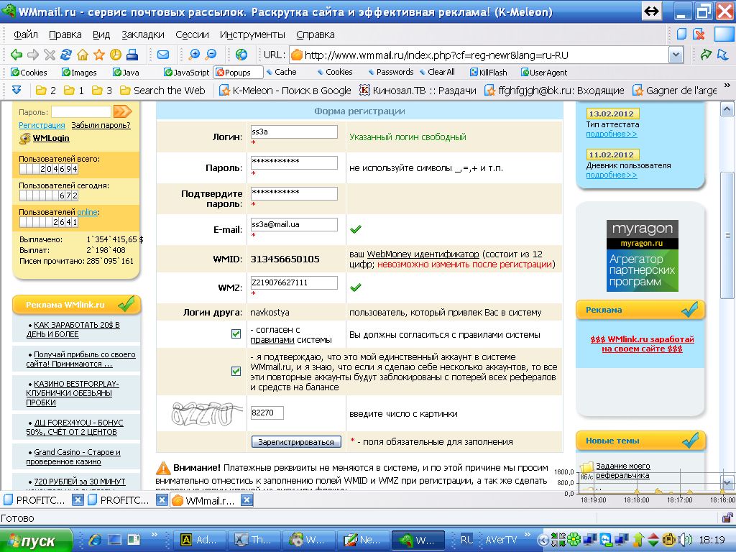Screen dimensions: 736x552
Task: Toggle the agree with rules checkbox
Action: (x=236, y=333)
